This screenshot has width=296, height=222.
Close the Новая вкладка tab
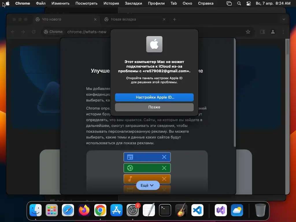click(x=164, y=19)
